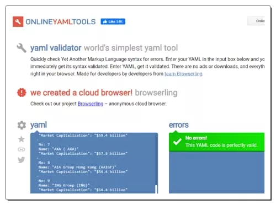276x205 pixels.
Task: Click the 'errors' section heading
Action: pyautogui.click(x=179, y=125)
